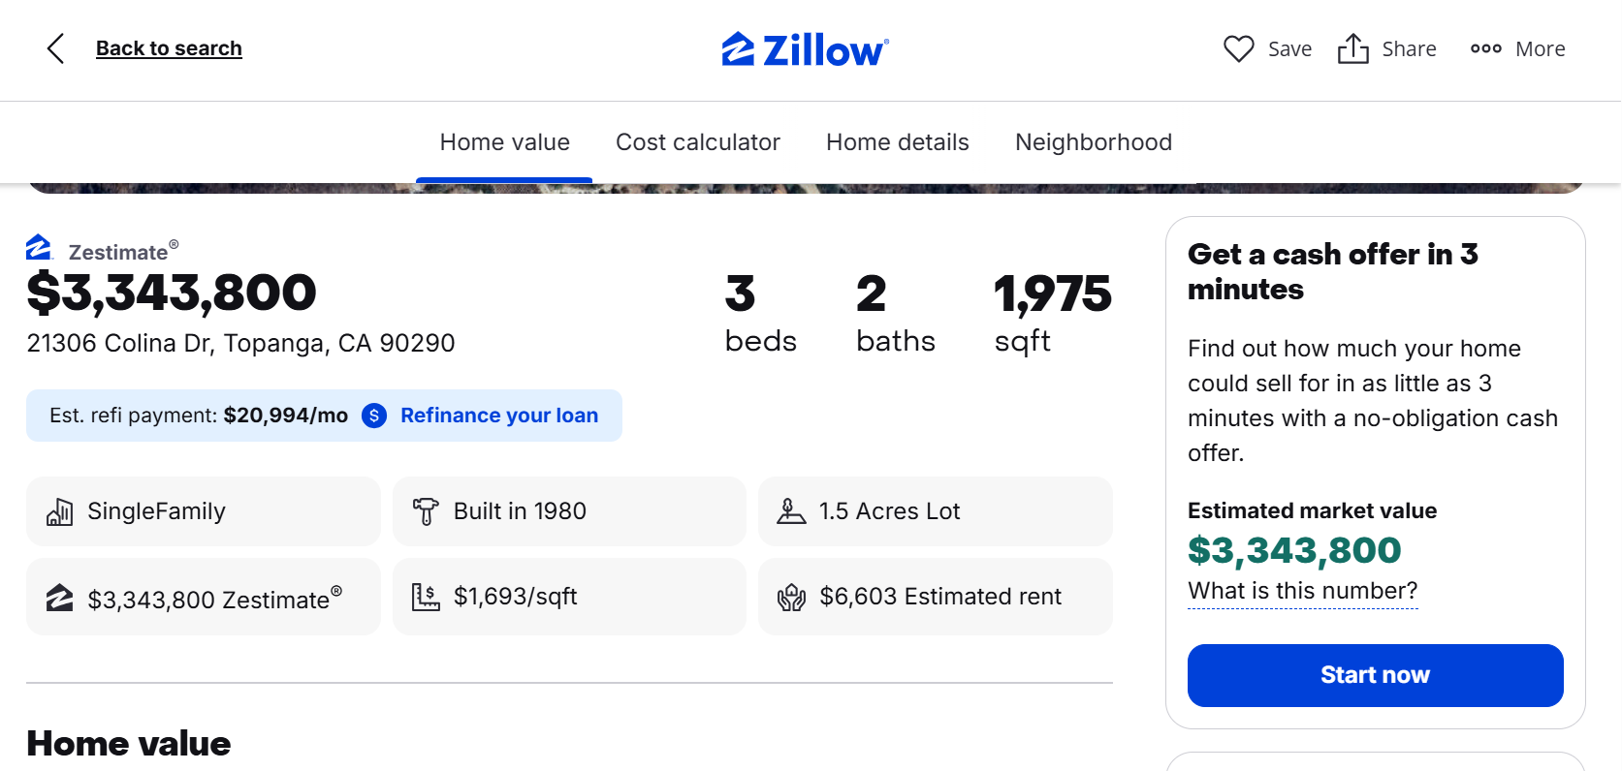Click the Back to search link
This screenshot has width=1622, height=771.
tap(169, 48)
